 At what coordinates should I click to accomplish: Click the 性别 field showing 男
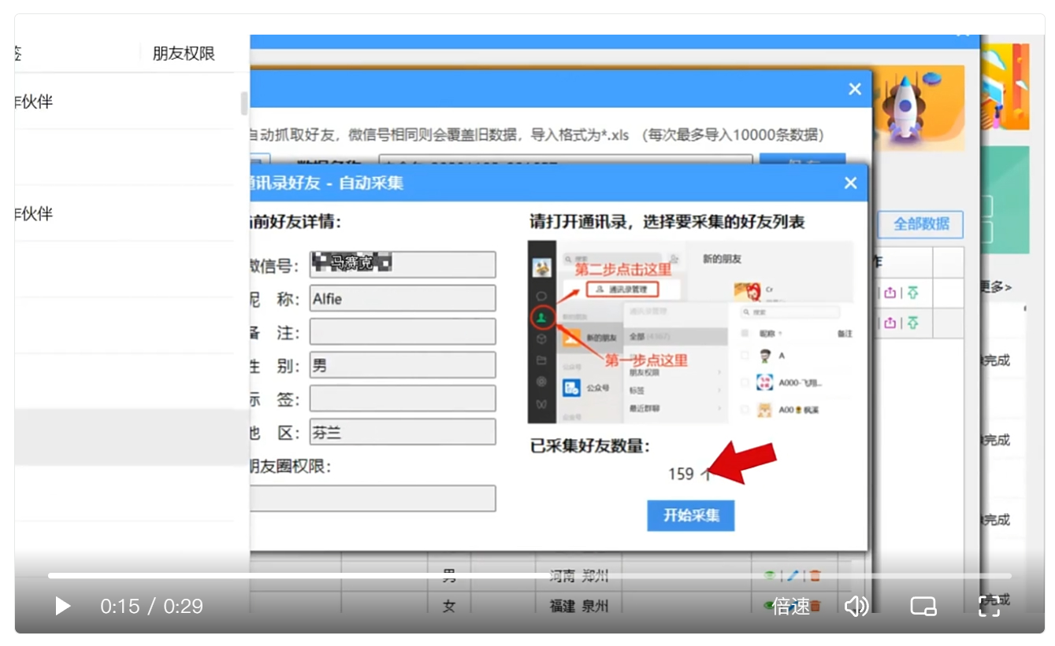pos(402,365)
